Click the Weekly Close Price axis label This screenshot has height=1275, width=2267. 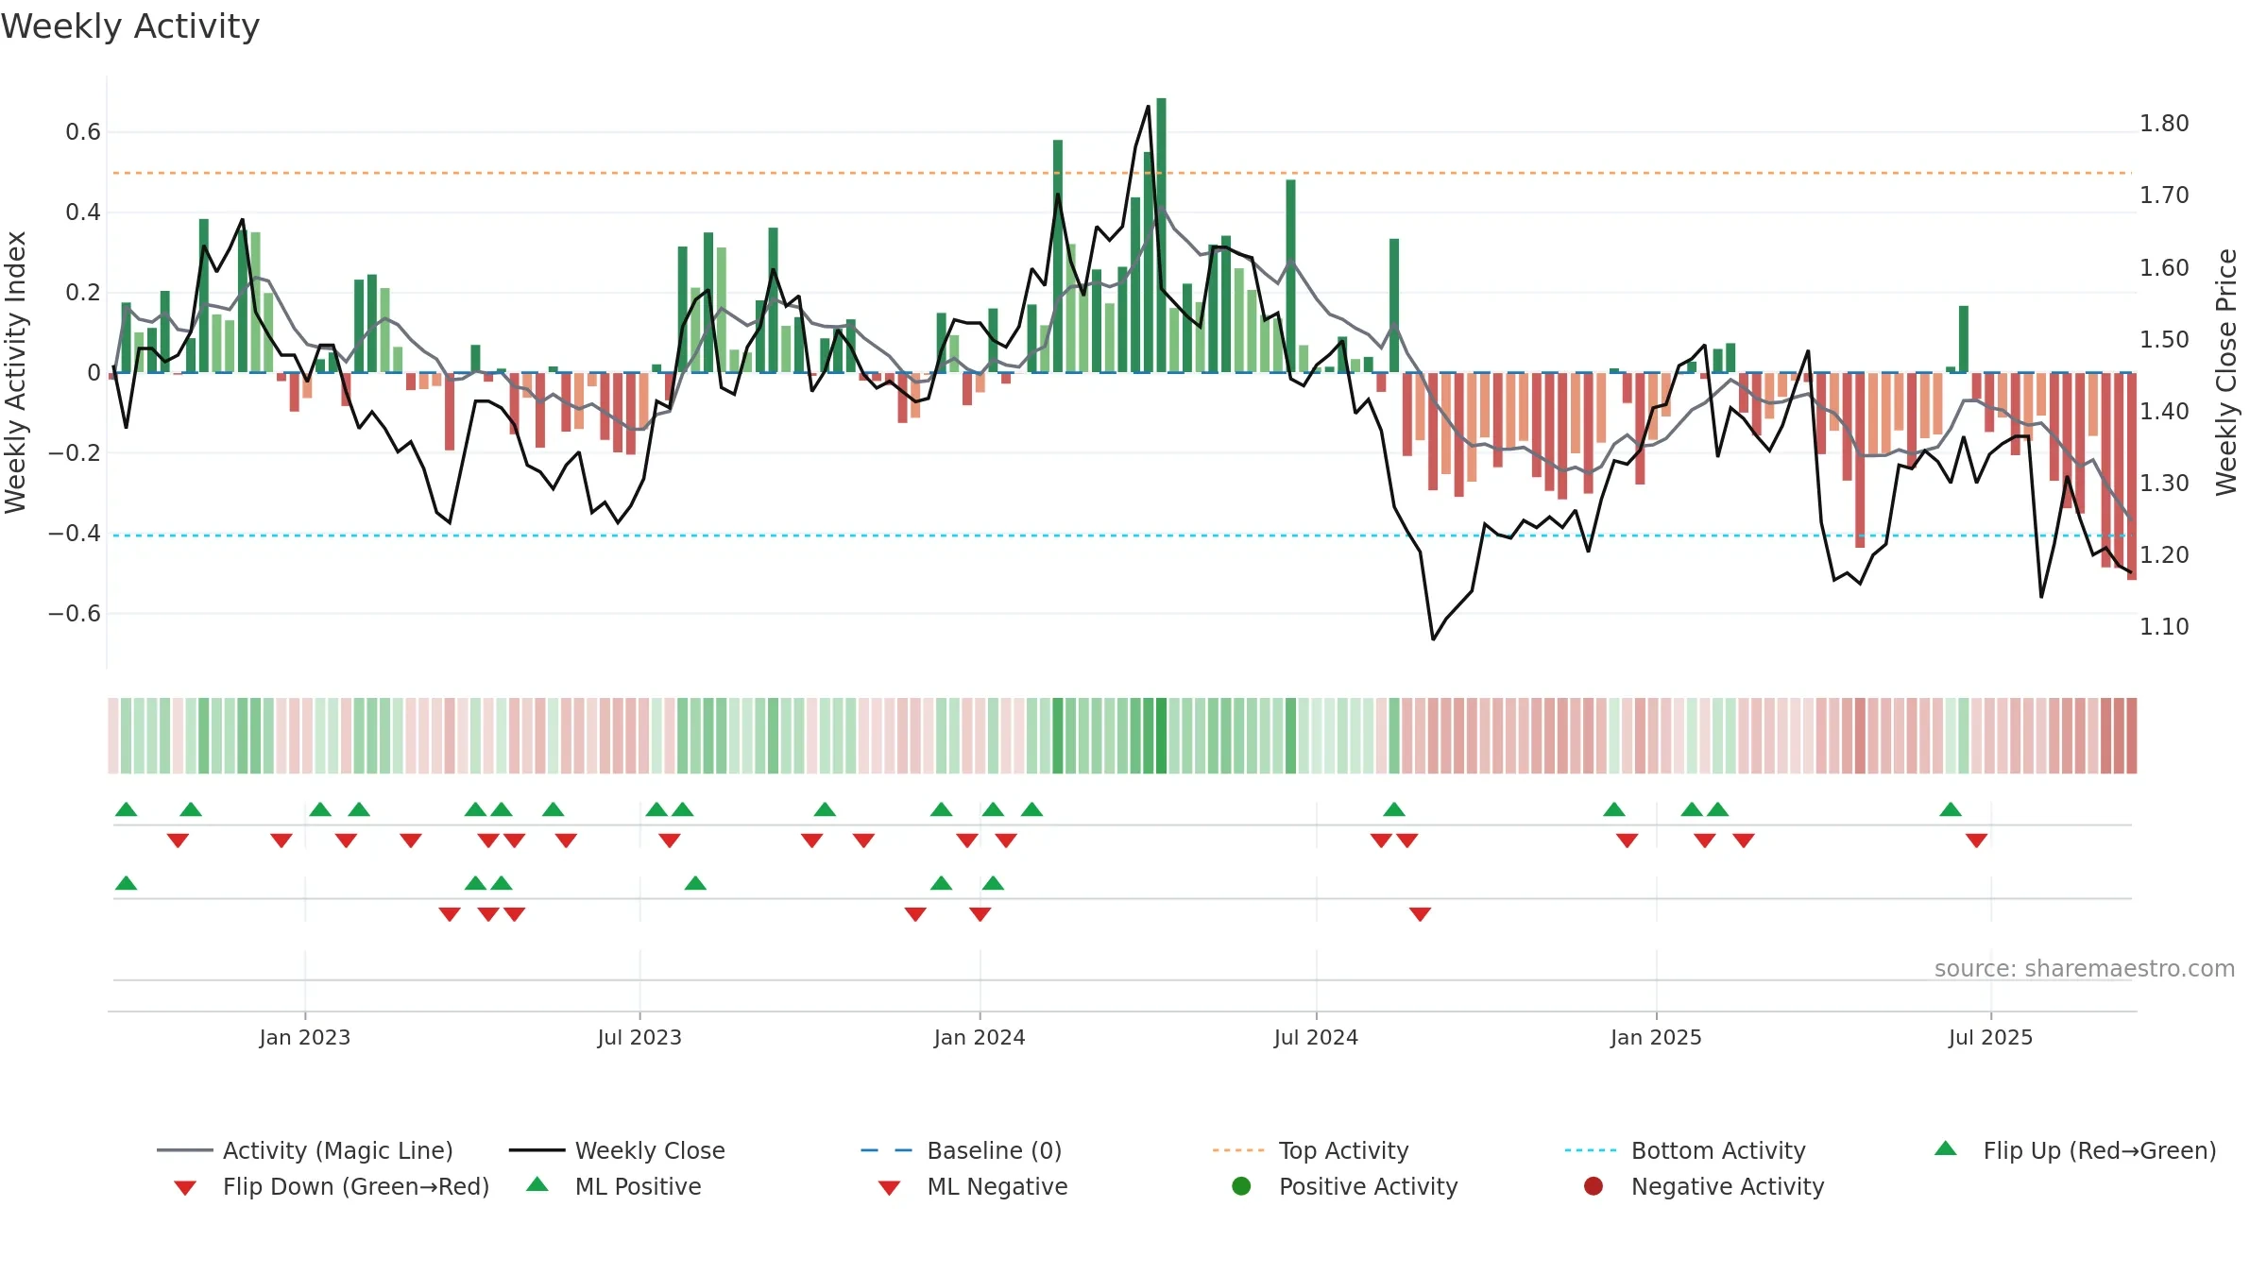2227,372
